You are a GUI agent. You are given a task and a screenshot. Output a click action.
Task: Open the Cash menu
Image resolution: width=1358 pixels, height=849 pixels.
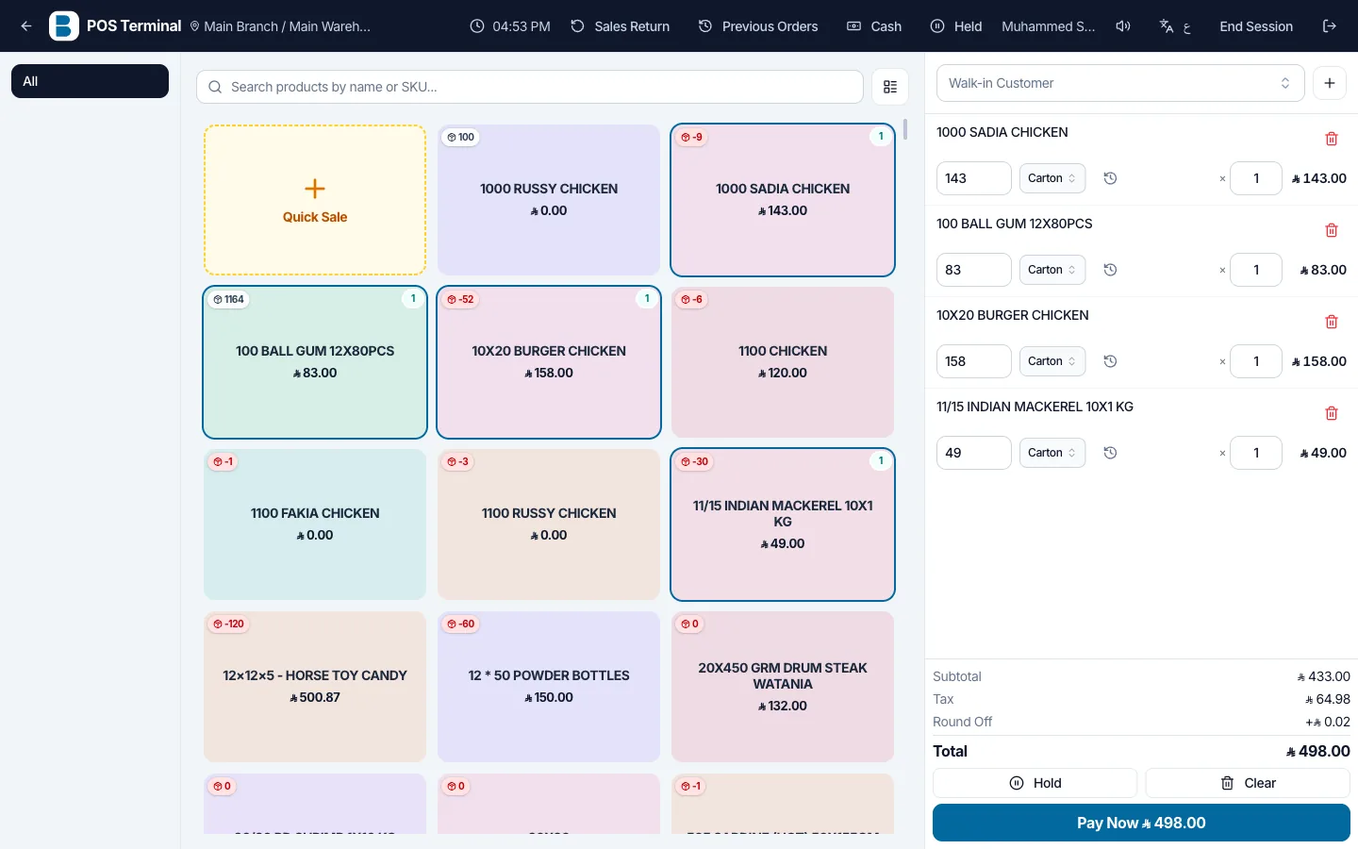tap(874, 26)
